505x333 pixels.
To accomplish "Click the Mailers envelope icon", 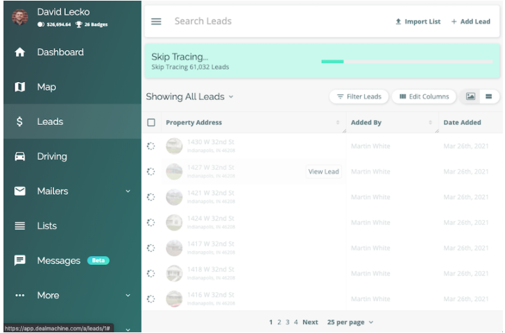I will [x=19, y=191].
